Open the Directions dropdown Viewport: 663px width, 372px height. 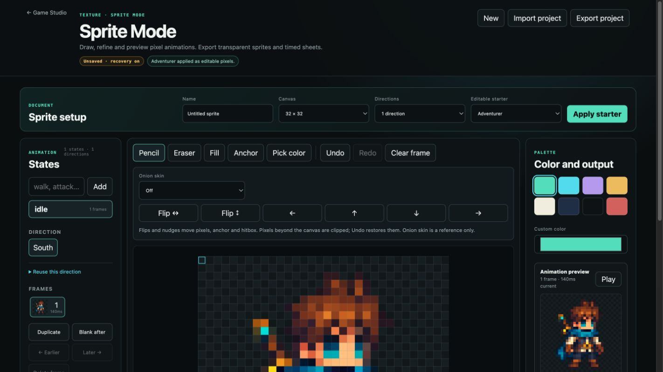coord(420,113)
